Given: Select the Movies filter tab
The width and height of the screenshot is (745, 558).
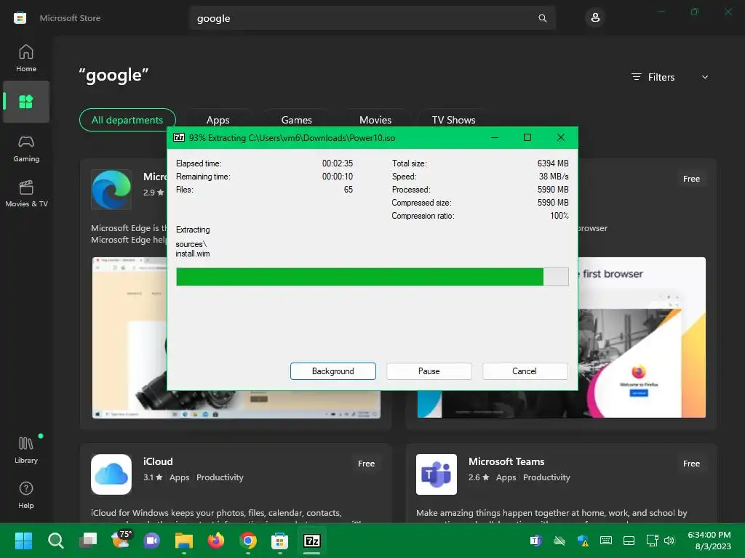Looking at the screenshot, I should point(375,120).
